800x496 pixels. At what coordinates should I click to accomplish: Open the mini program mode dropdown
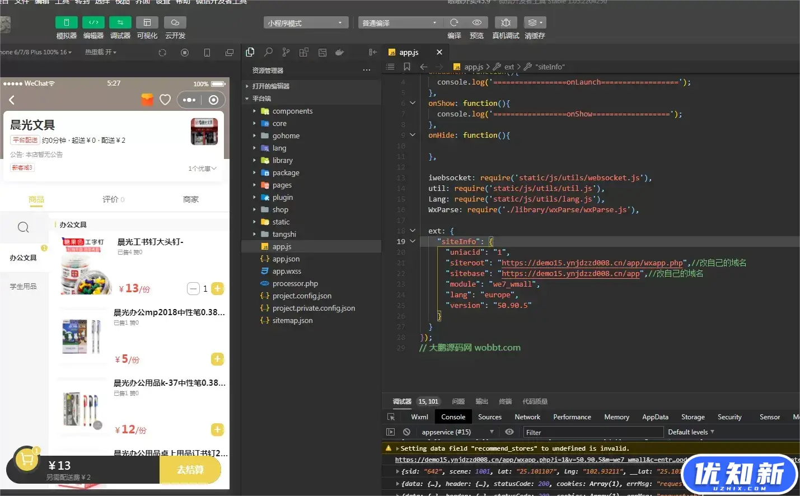click(305, 23)
